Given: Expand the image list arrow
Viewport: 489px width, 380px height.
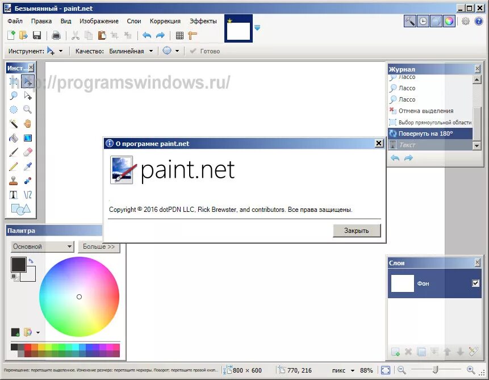Looking at the screenshot, I should 257,28.
